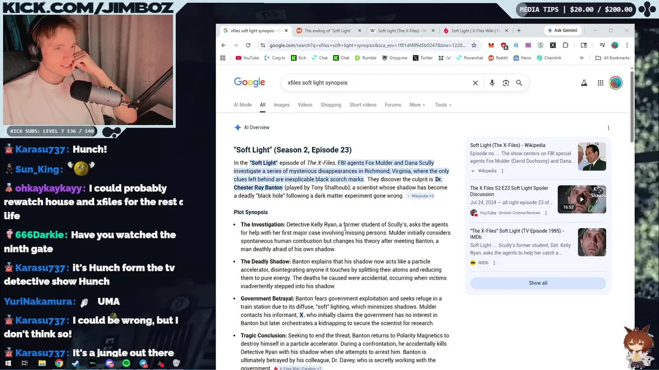The width and height of the screenshot is (659, 370).
Task: Open the All Bookmarks folder
Action: pos(612,58)
